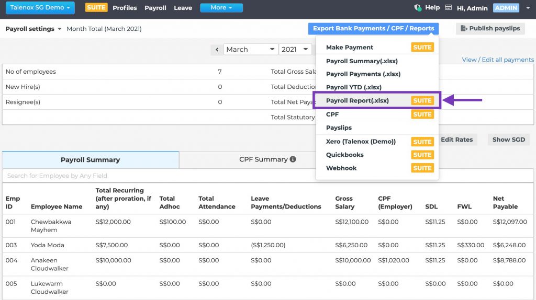Select Webhook export option

tap(377, 168)
